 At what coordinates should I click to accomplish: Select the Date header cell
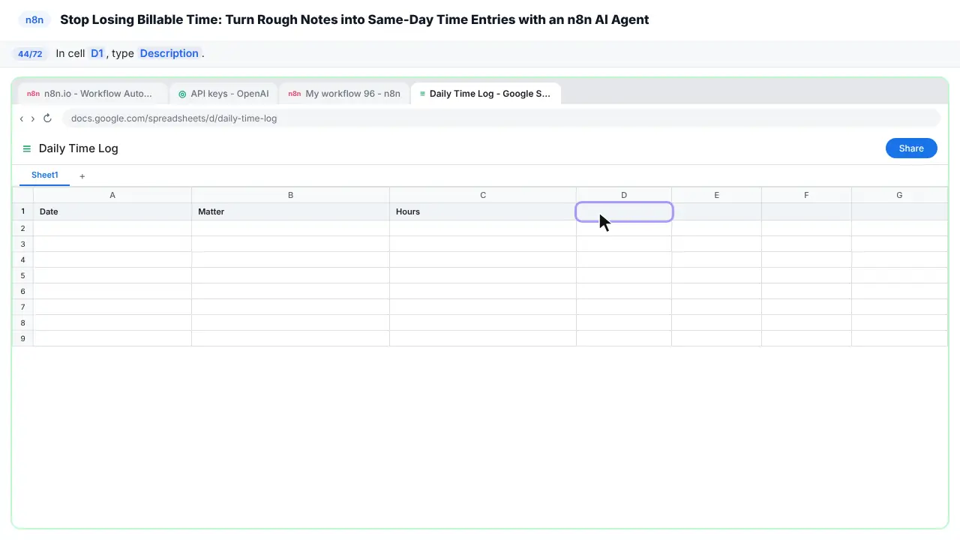[112, 211]
